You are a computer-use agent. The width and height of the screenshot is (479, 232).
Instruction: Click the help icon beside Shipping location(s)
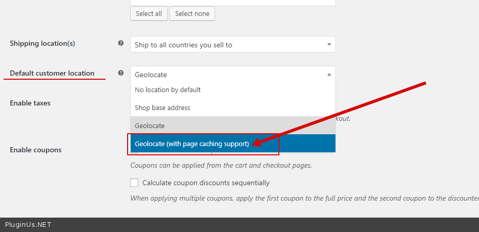point(121,43)
